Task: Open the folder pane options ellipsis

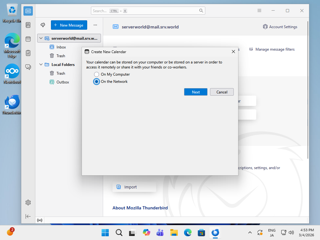Action: coord(95,25)
